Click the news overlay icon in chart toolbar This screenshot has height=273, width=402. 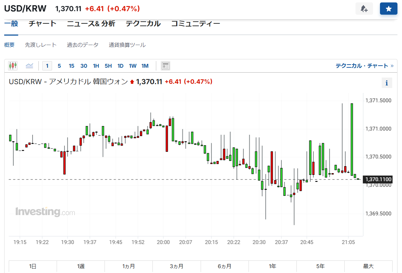(x=165, y=66)
